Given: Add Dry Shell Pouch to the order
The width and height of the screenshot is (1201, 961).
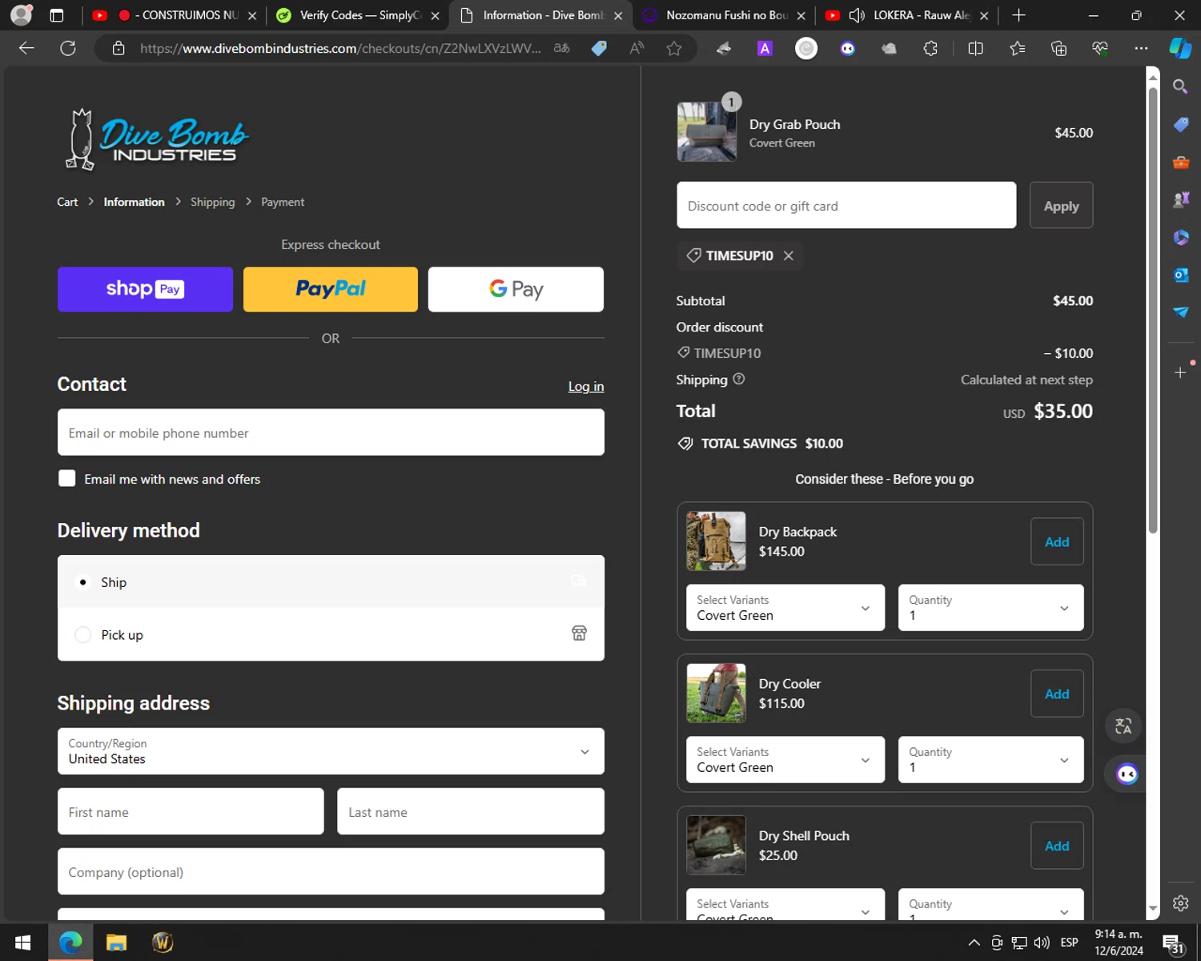Looking at the screenshot, I should [x=1057, y=846].
